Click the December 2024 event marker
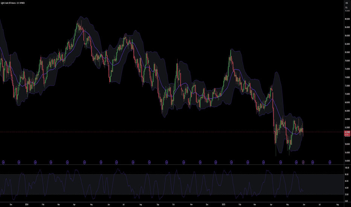Image resolution: width=351 pixels, height=207 pixels. pos(216,162)
